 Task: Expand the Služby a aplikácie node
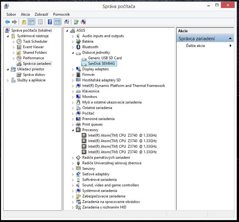coord(8,80)
